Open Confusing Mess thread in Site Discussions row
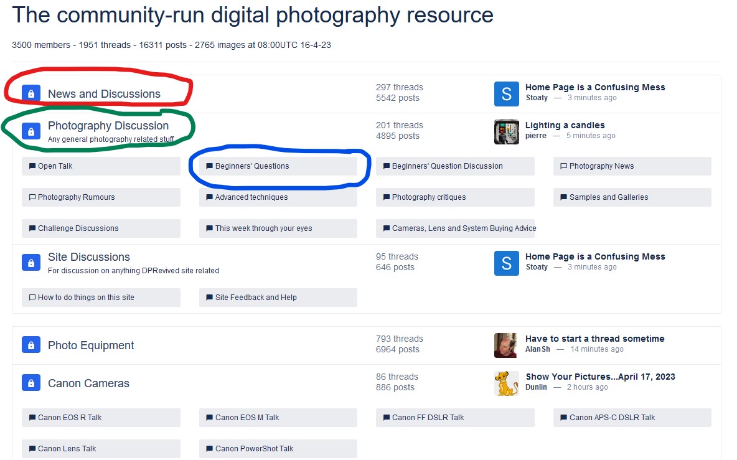Screen dimensions: 737x460 595,256
